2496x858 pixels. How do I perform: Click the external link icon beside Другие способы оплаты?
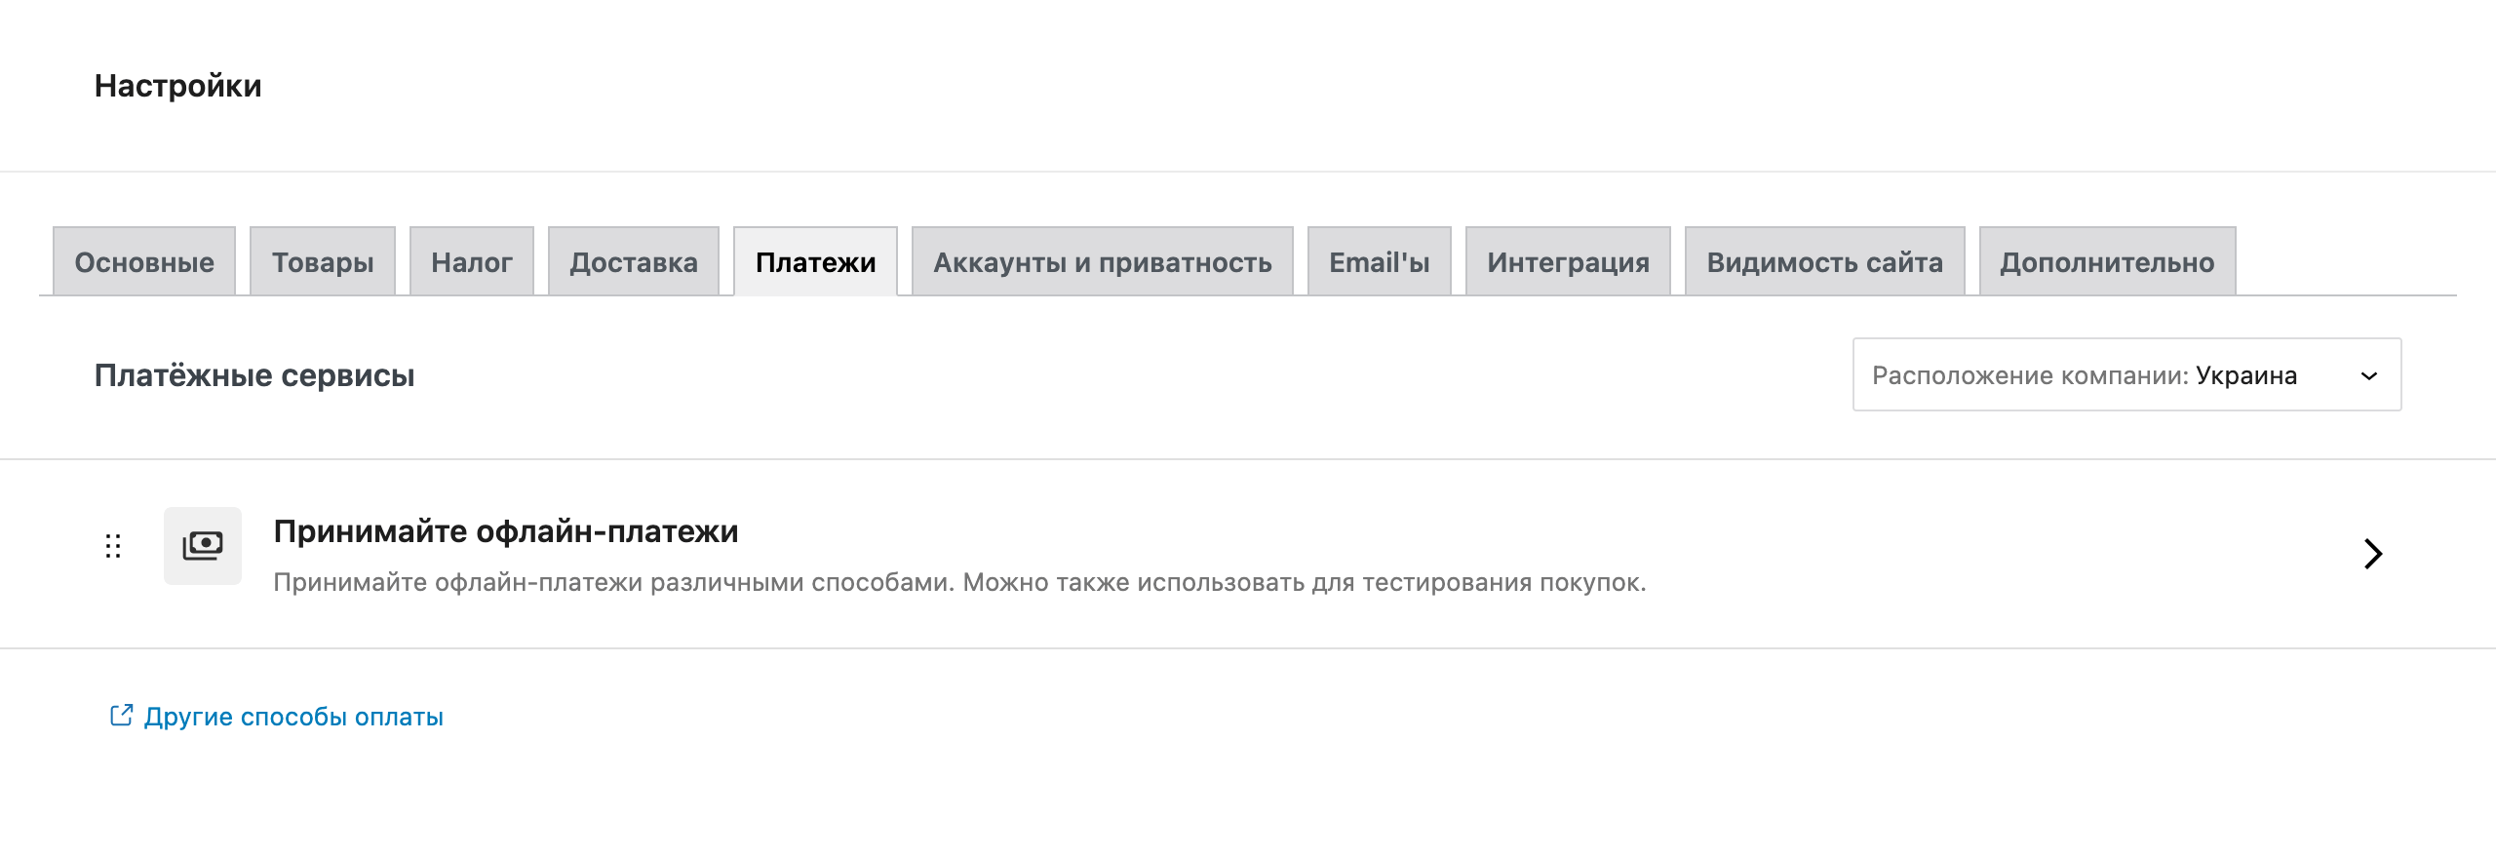pos(121,716)
